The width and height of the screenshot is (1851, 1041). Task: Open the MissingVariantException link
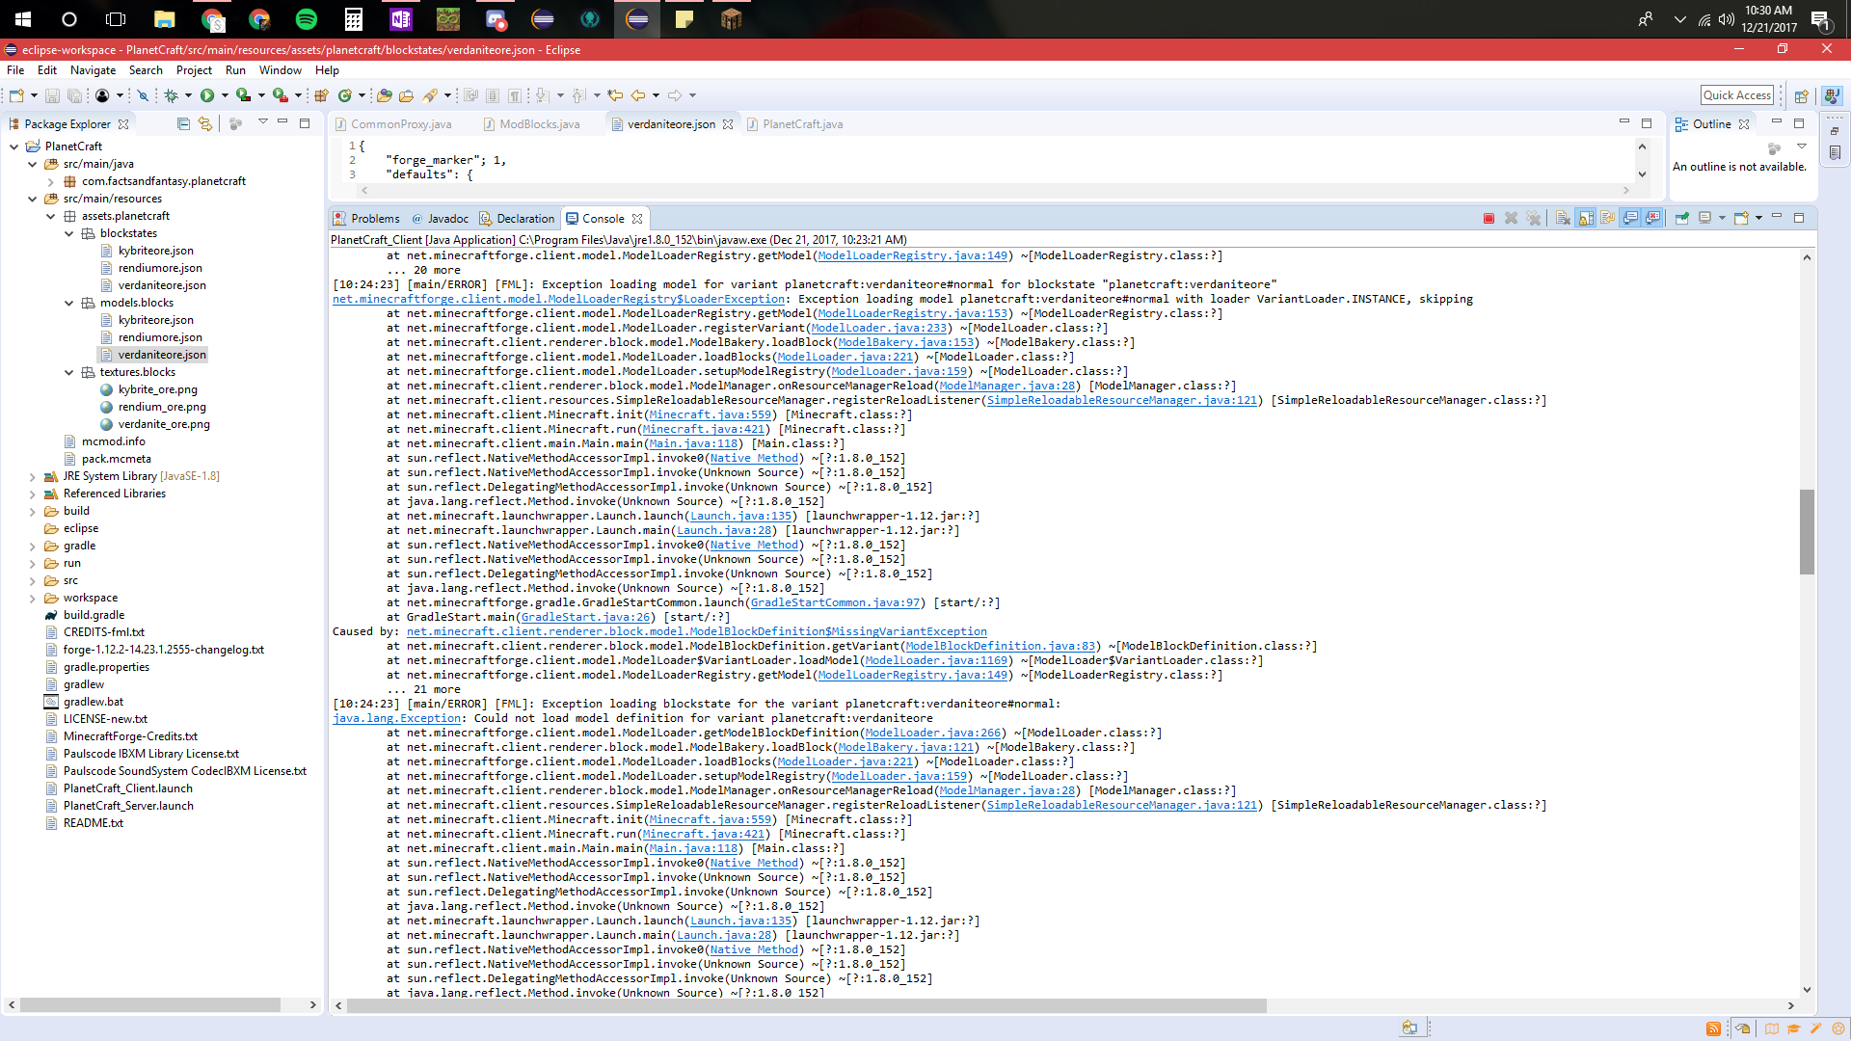click(696, 631)
